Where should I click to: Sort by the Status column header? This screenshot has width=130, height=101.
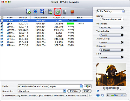(80, 18)
